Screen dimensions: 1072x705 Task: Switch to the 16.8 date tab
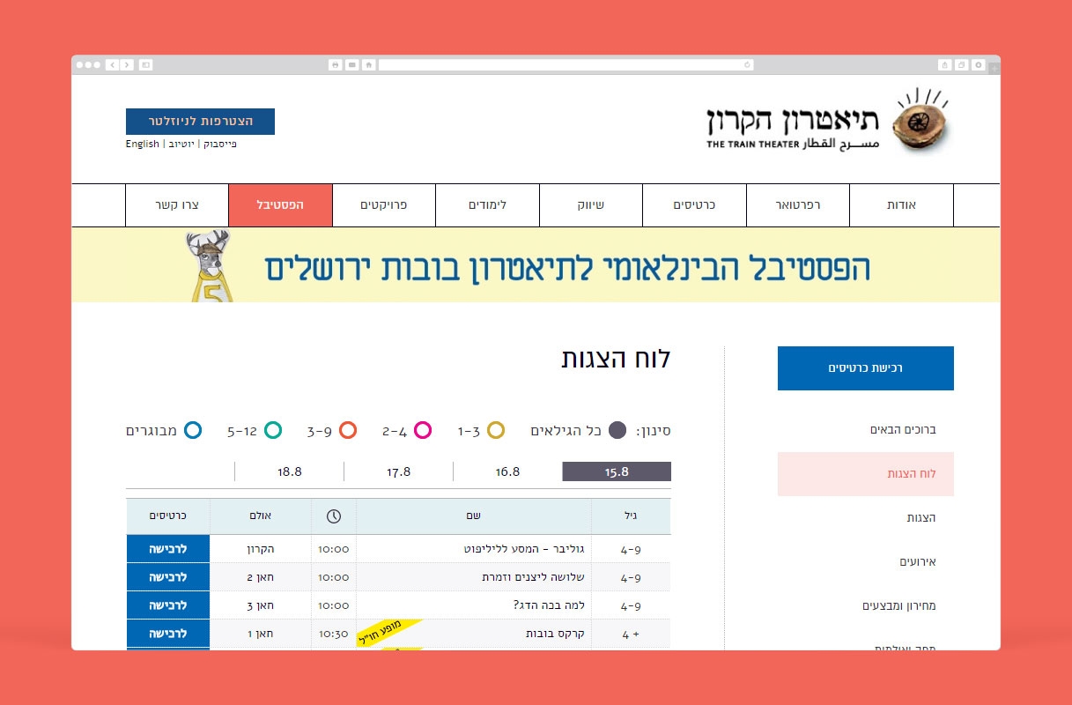pos(507,471)
